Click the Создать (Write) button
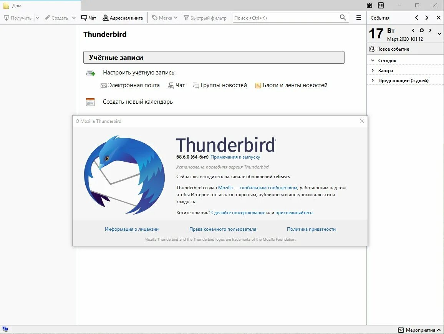 point(56,18)
